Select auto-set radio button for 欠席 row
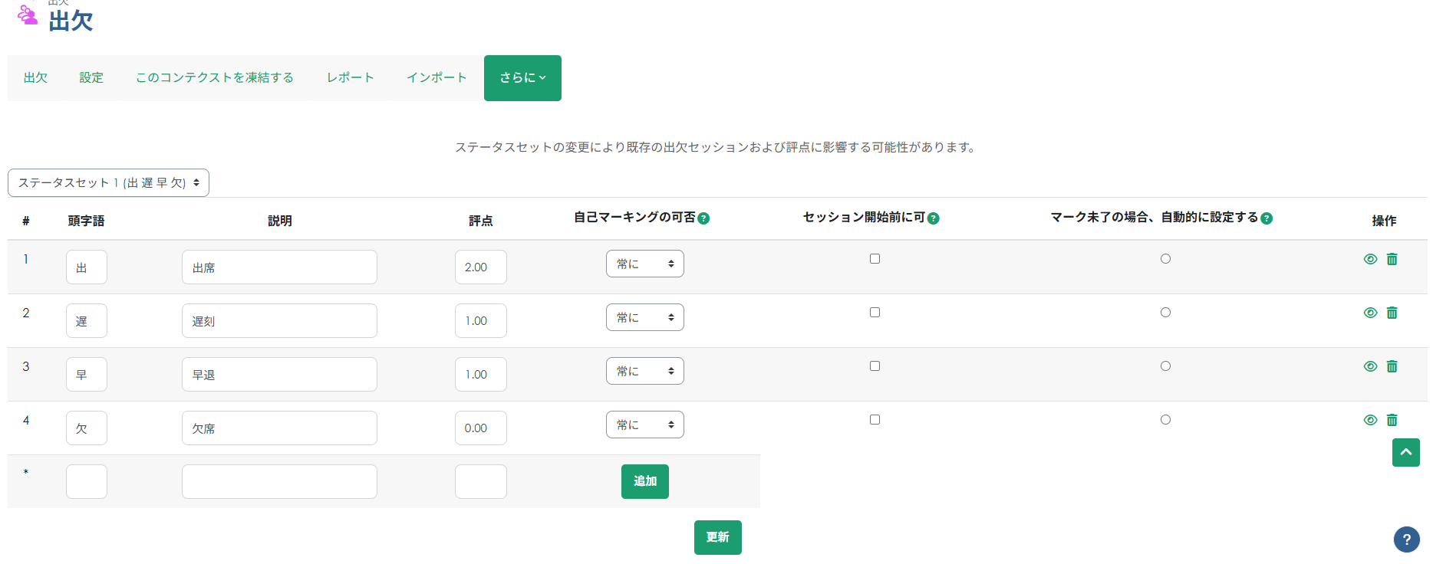This screenshot has width=1433, height=564. [x=1165, y=420]
